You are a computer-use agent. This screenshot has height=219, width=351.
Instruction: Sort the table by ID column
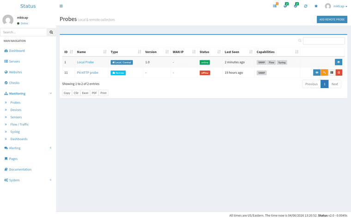pyautogui.click(x=68, y=52)
